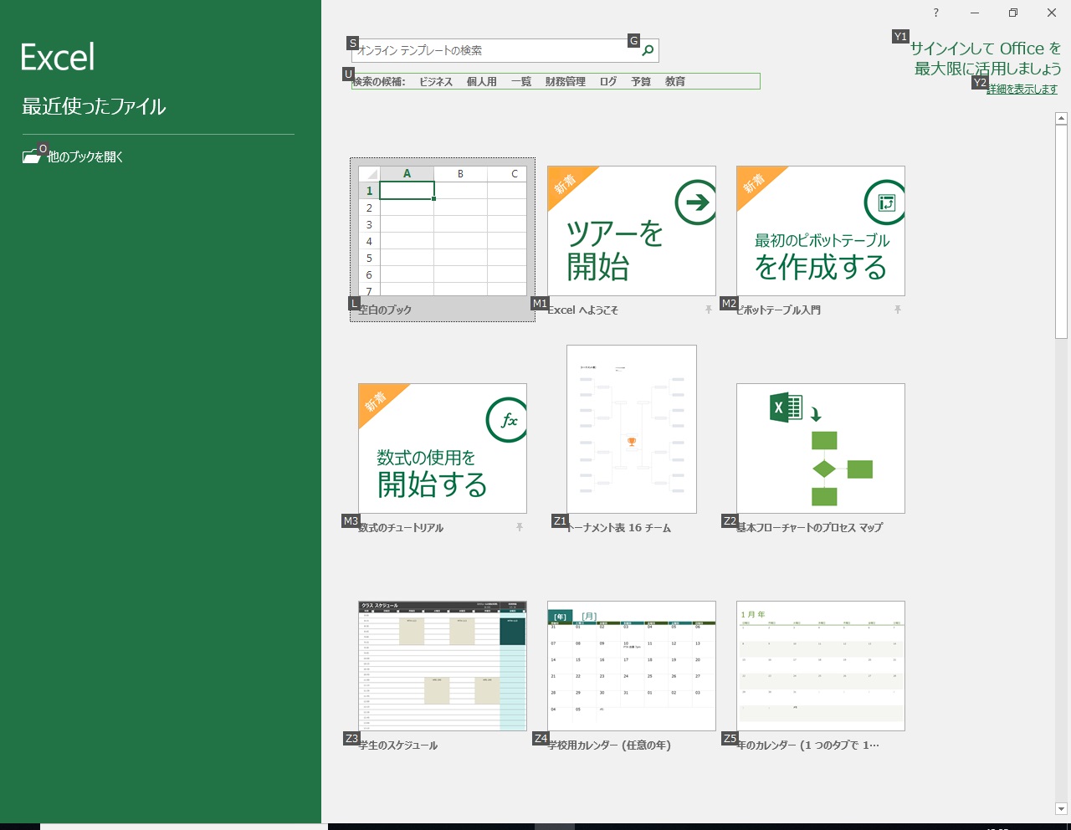Open the 年のカレンダー template thumbnail

821,666
